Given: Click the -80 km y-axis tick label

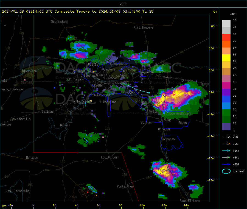Looking at the screenshot, I should click(212, 26).
